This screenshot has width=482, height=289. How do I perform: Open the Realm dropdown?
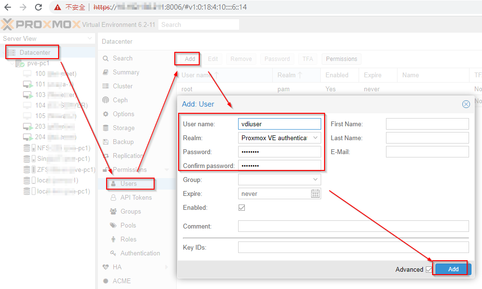[315, 138]
